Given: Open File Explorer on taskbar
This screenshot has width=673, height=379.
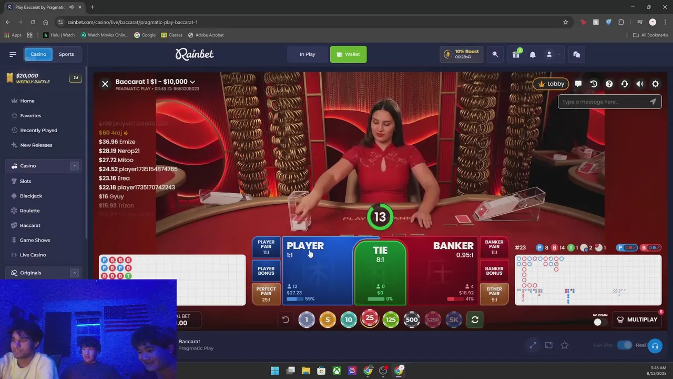Looking at the screenshot, I should [x=306, y=371].
